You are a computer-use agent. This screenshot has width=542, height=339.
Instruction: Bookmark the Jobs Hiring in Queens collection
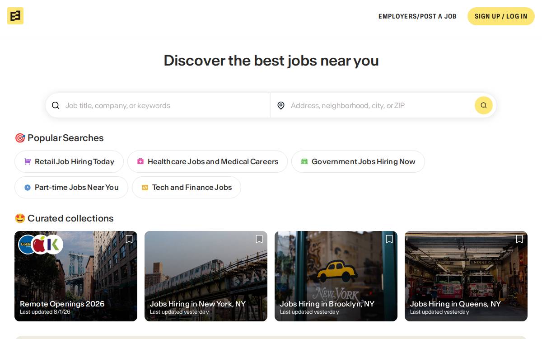pos(519,239)
